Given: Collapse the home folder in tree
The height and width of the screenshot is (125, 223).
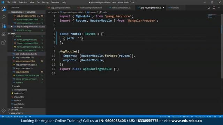Looking at the screenshot, I should coord(14,36).
